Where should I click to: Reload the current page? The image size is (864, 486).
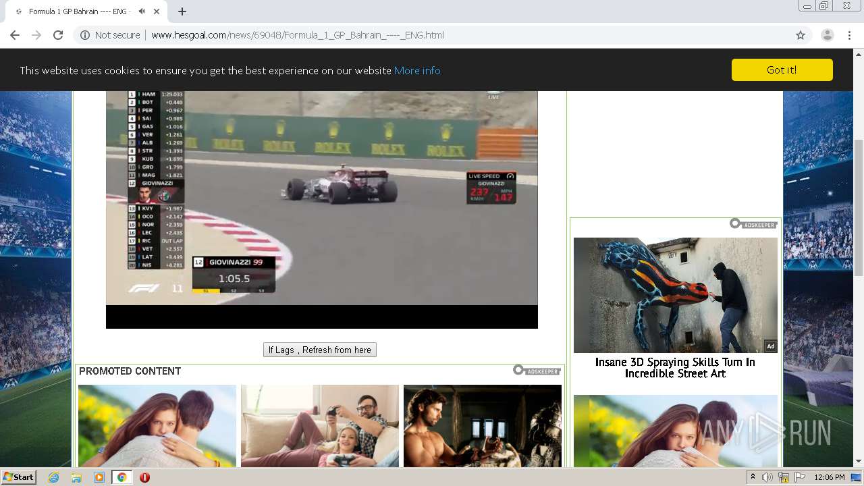(58, 35)
